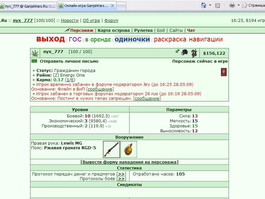Open Рулетка menu item
The image size is (265, 199).
(143, 31)
